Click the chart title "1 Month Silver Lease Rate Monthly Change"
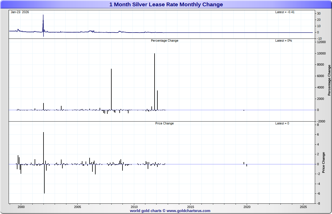The height and width of the screenshot is (214, 332). (x=166, y=5)
